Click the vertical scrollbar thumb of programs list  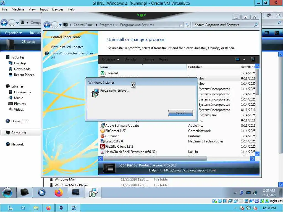257,81
